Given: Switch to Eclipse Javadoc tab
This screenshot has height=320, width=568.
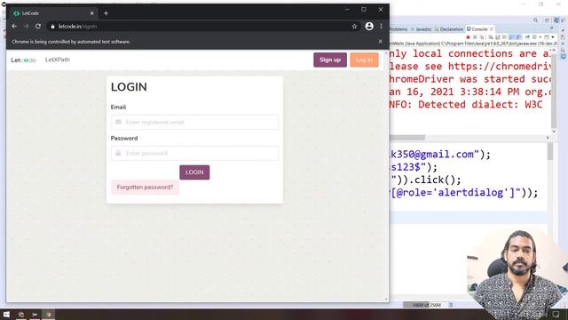Looking at the screenshot, I should pyautogui.click(x=422, y=29).
